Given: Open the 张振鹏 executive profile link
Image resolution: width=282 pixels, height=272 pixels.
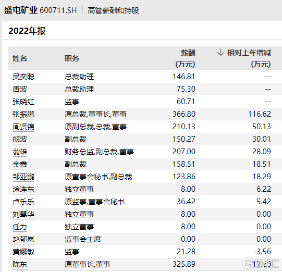Looking at the screenshot, I should click(x=23, y=114).
